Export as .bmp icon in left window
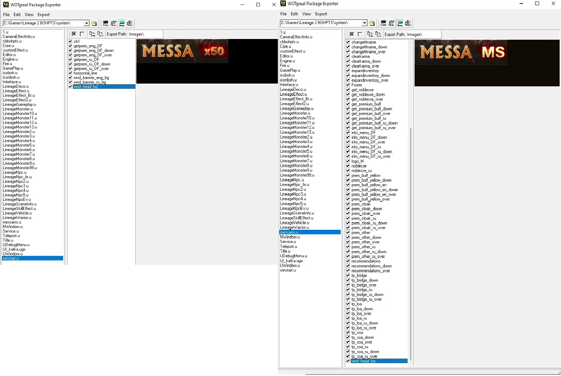The height and width of the screenshot is (376, 561). pyautogui.click(x=92, y=34)
